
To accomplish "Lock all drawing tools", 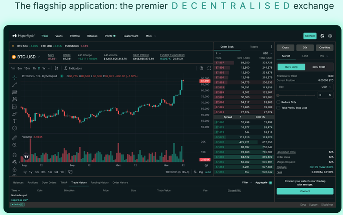I will click(15, 170).
